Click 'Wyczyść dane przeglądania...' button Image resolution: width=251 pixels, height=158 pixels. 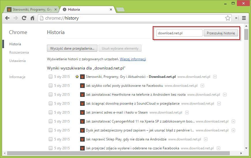pyautogui.click(x=72, y=48)
